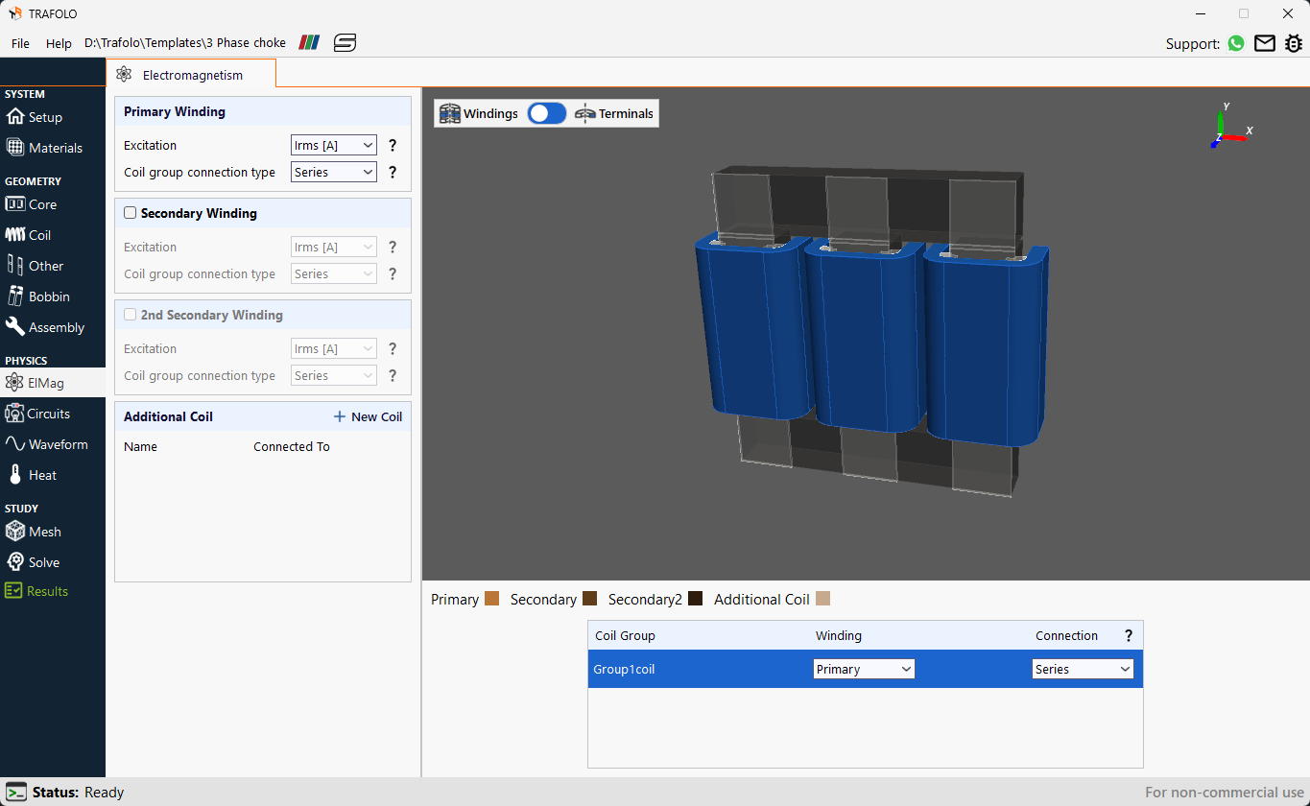
Task: Open 2nd Secondary Winding connection type dropdown
Action: (x=333, y=376)
